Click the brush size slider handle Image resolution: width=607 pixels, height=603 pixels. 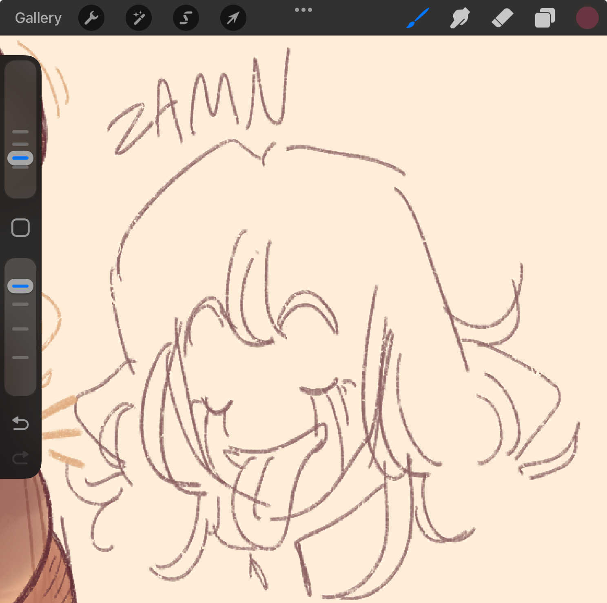[20, 158]
